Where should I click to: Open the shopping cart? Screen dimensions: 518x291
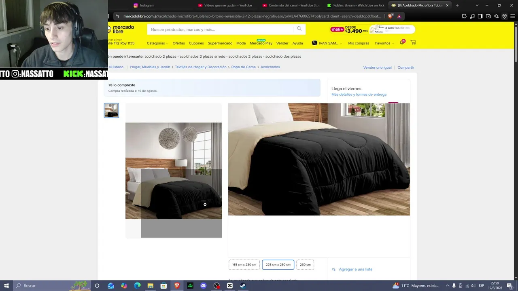pos(413,42)
